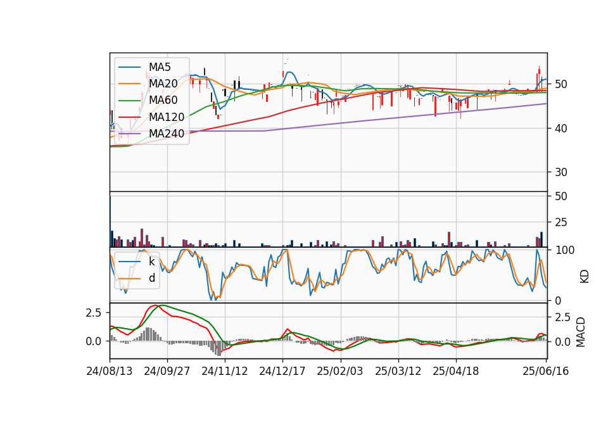
Task: Click the MA120 legend label
Action: [167, 117]
